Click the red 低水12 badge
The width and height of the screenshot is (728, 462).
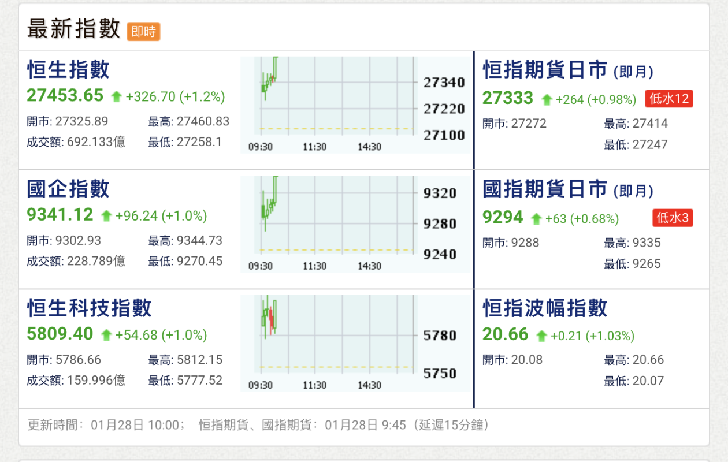[669, 99]
